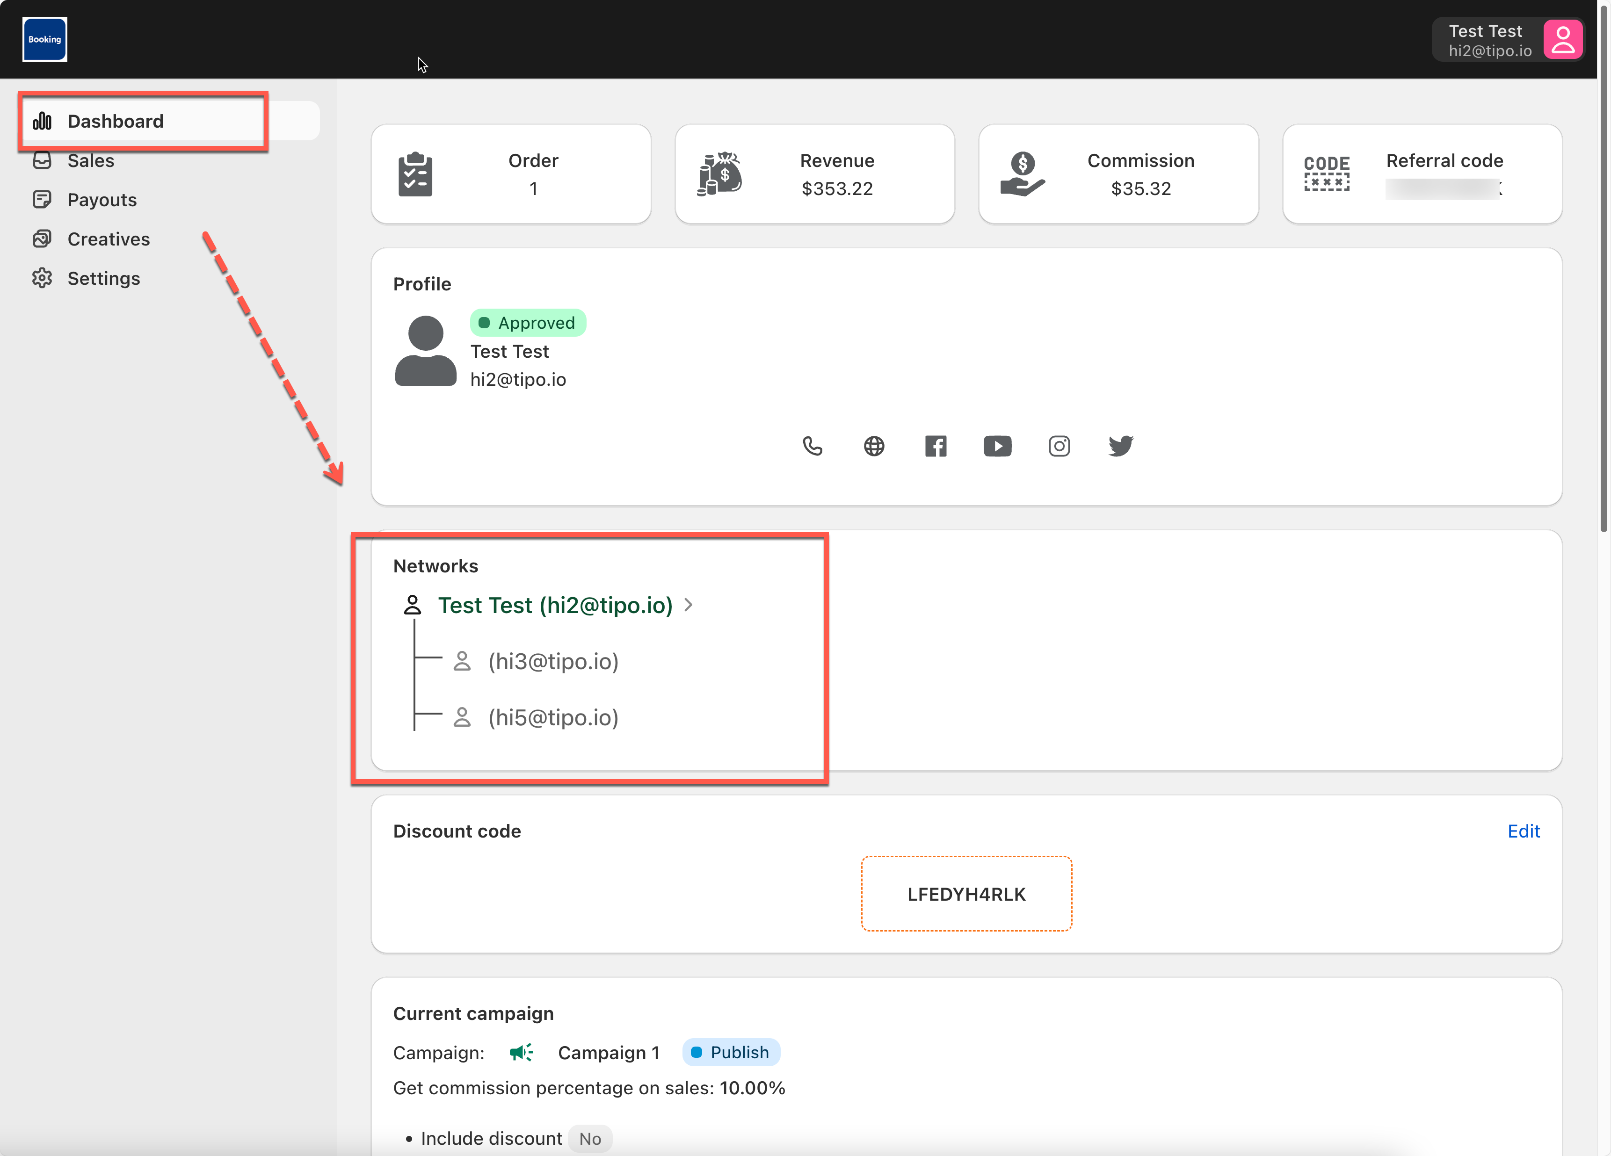The image size is (1611, 1156).
Task: Click the Test Test network link
Action: point(555,605)
